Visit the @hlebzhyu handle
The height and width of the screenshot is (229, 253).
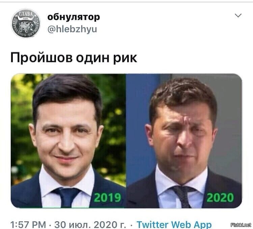tap(72, 29)
